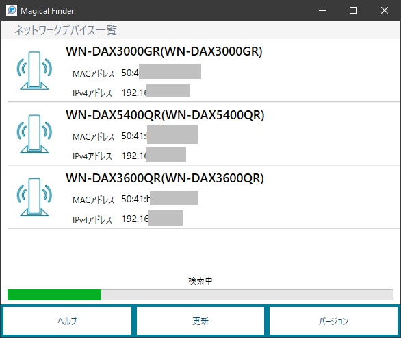Click the 検索中 status label
The image size is (401, 338).
point(200,281)
